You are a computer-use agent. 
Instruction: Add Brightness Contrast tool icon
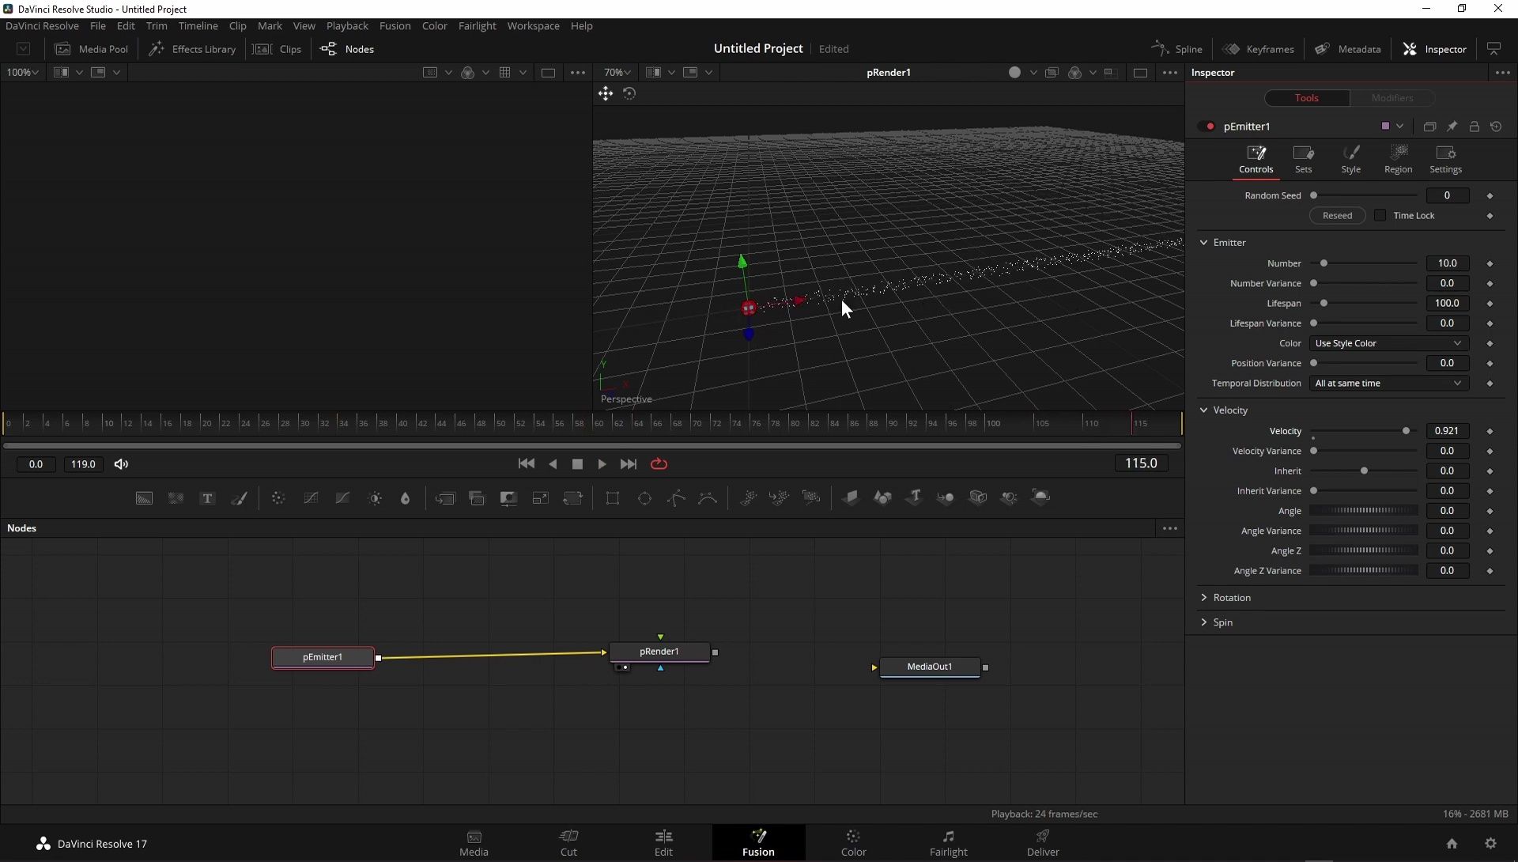[375, 498]
